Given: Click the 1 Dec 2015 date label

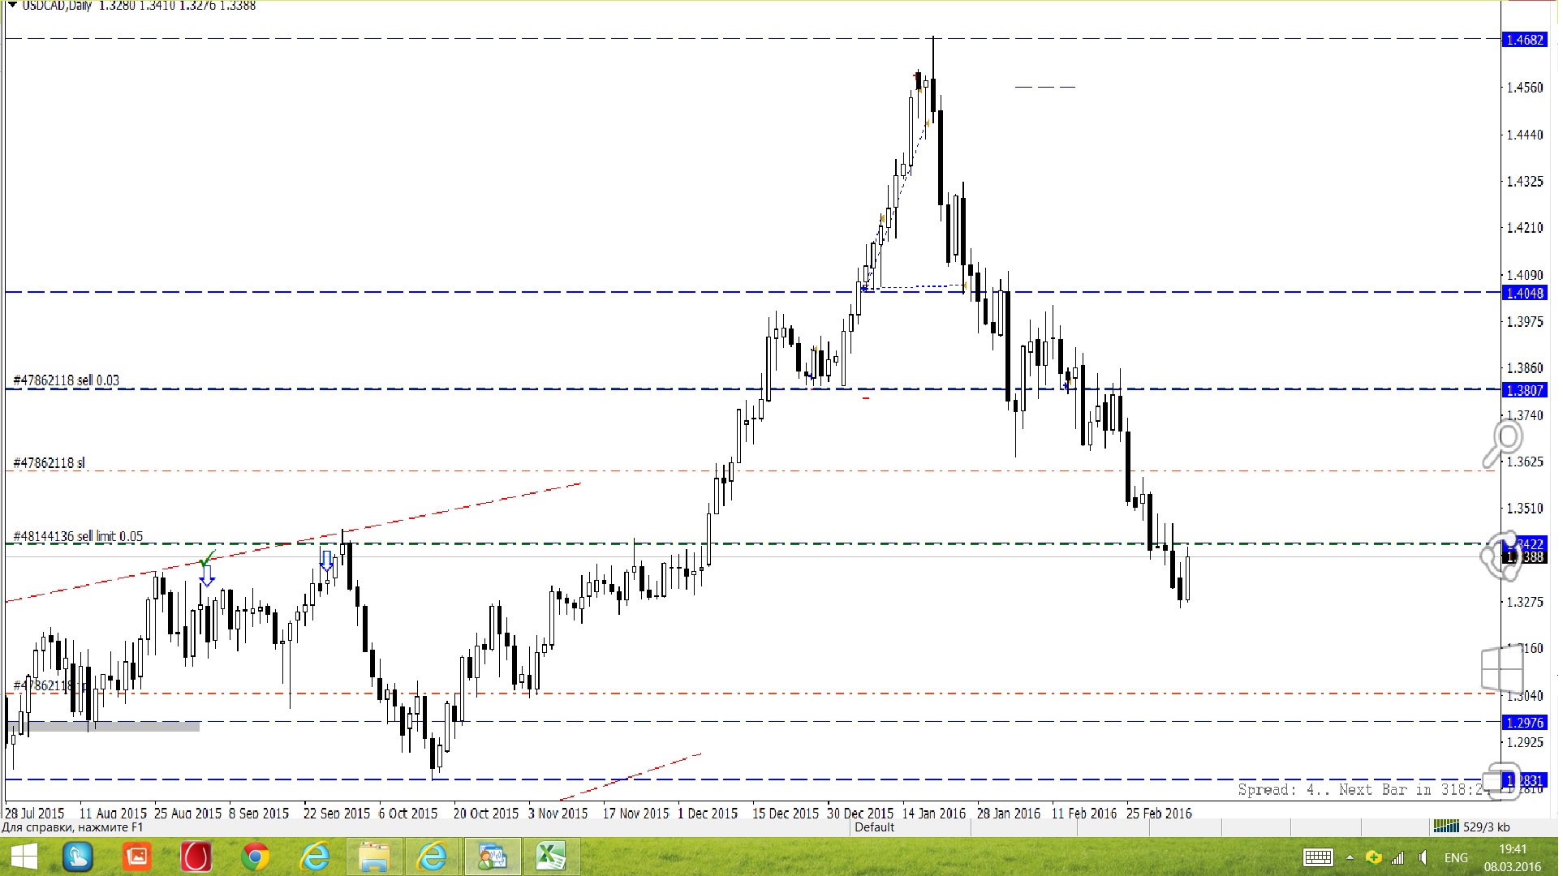Looking at the screenshot, I should click(x=708, y=813).
